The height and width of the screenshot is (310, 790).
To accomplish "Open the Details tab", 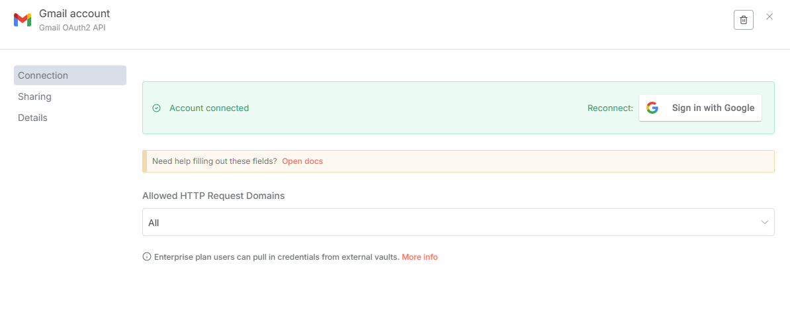I will point(32,118).
